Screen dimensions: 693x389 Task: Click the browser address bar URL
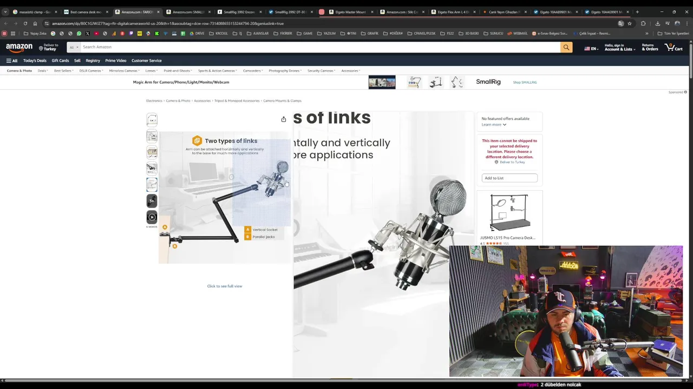click(x=168, y=23)
